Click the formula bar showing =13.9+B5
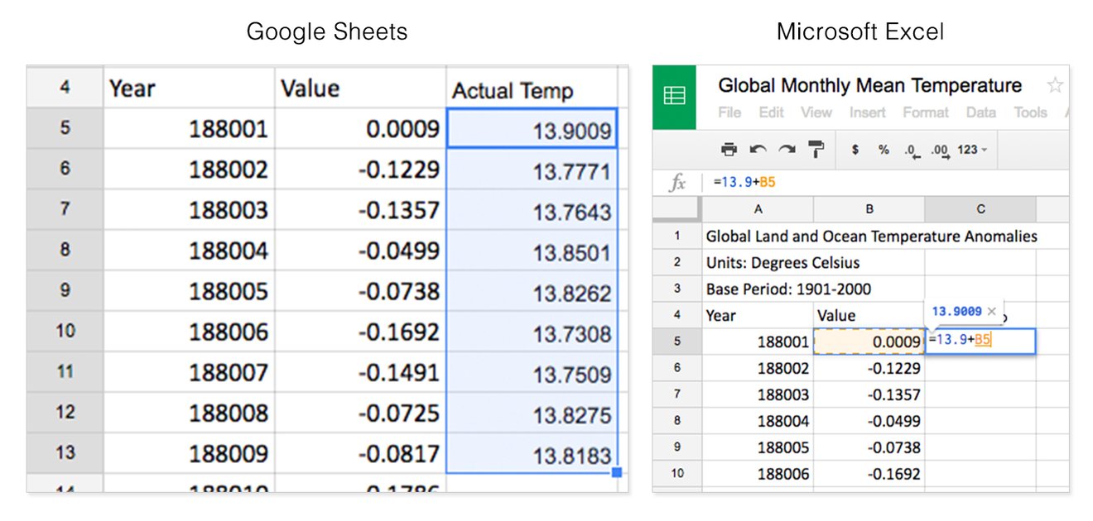The width and height of the screenshot is (1093, 521). 886,183
